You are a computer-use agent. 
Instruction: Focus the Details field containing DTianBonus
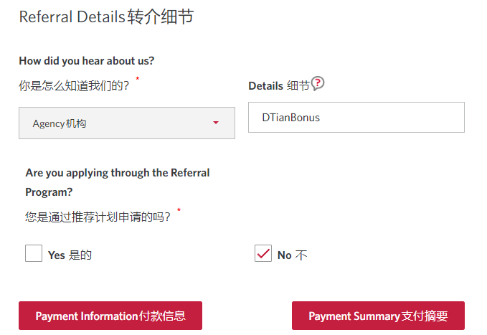point(356,118)
